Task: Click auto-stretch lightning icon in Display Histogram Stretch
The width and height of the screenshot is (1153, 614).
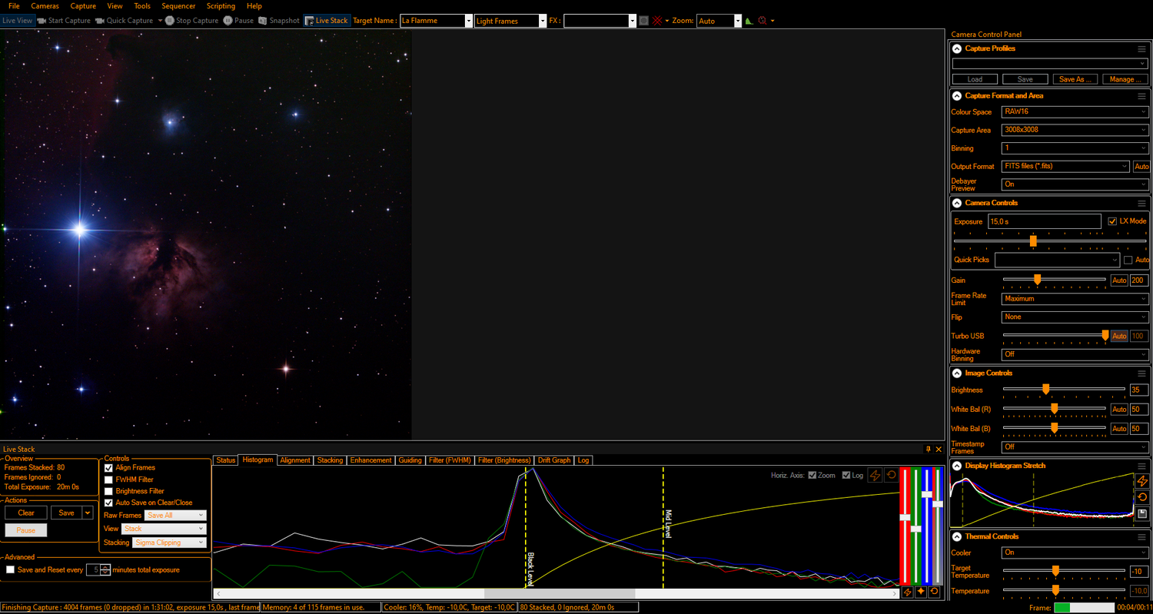Action: pos(1142,481)
